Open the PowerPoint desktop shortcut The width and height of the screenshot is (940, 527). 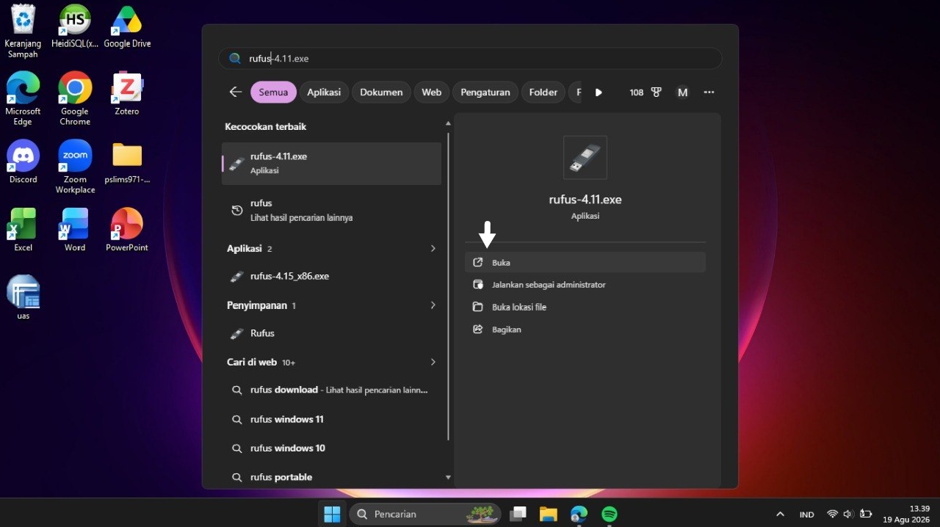[127, 230]
